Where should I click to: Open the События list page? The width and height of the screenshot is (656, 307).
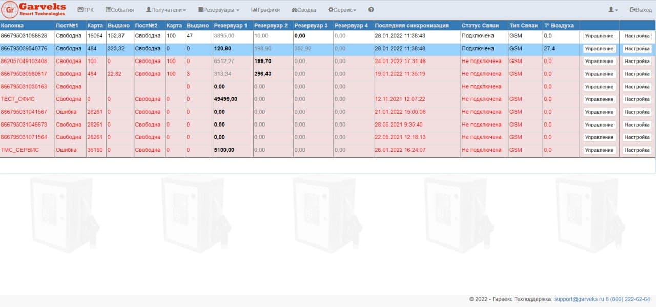[x=119, y=10]
